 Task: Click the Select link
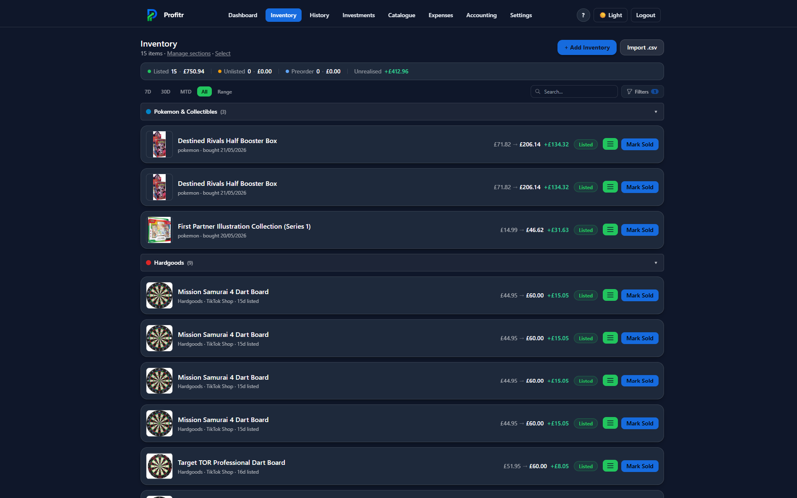pos(223,53)
